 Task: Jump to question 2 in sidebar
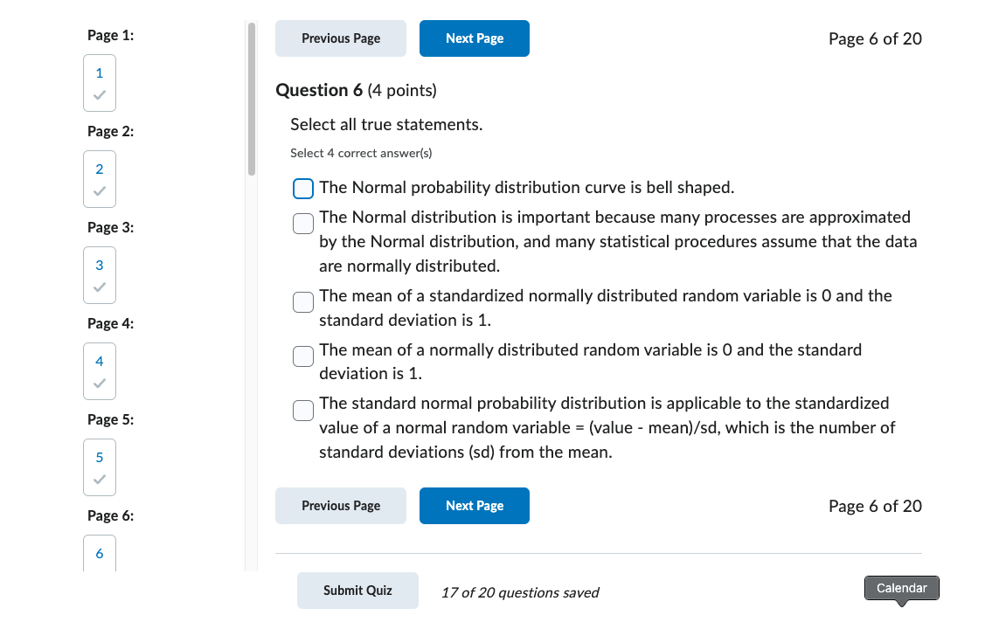point(100,179)
